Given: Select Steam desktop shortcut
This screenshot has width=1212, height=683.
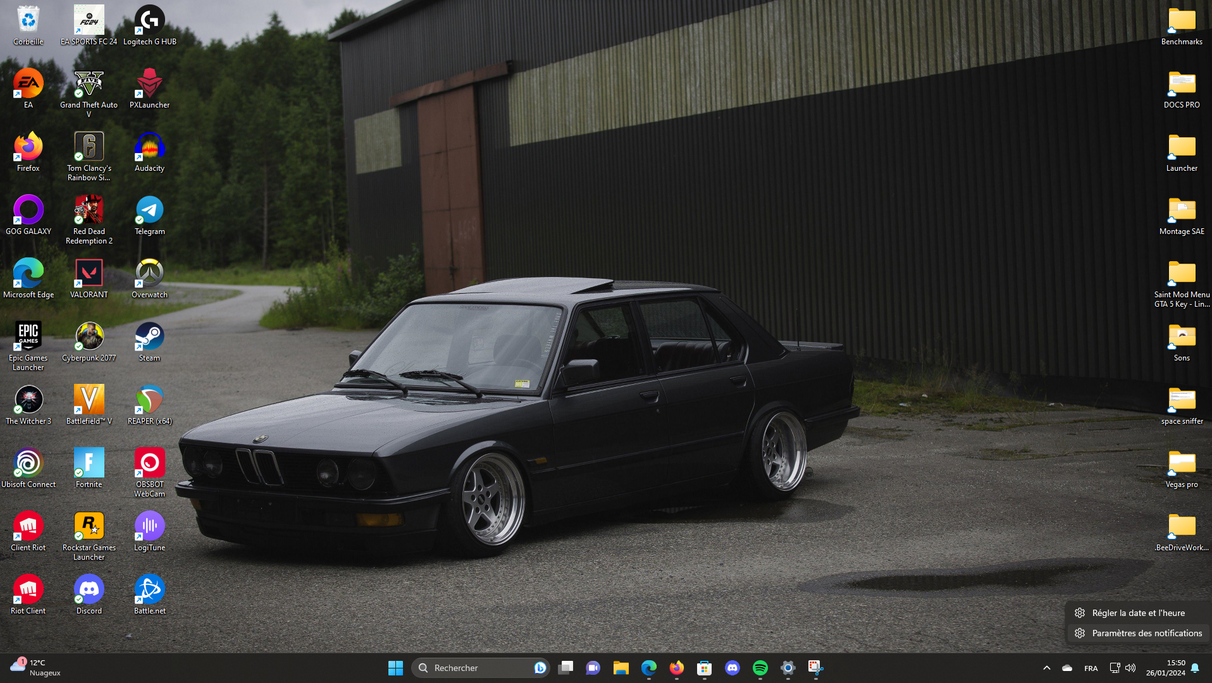Looking at the screenshot, I should pyautogui.click(x=149, y=341).
